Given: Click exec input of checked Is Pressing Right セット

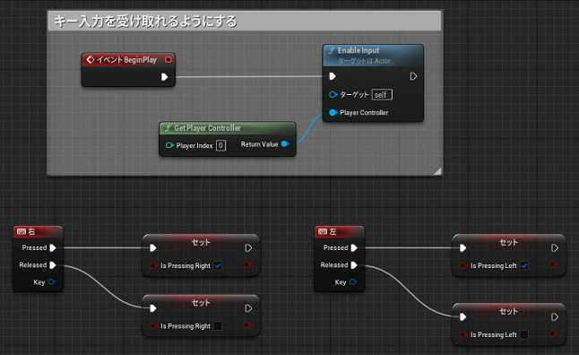Looking at the screenshot, I should [153, 247].
